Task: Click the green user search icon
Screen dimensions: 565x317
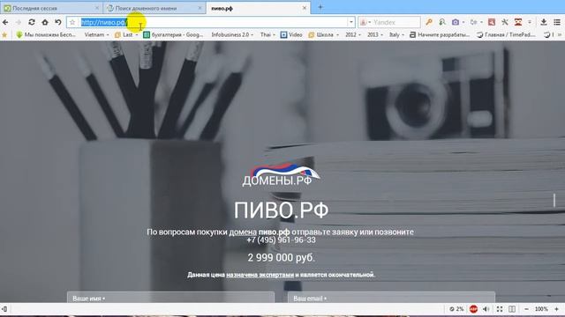Action: [442, 22]
